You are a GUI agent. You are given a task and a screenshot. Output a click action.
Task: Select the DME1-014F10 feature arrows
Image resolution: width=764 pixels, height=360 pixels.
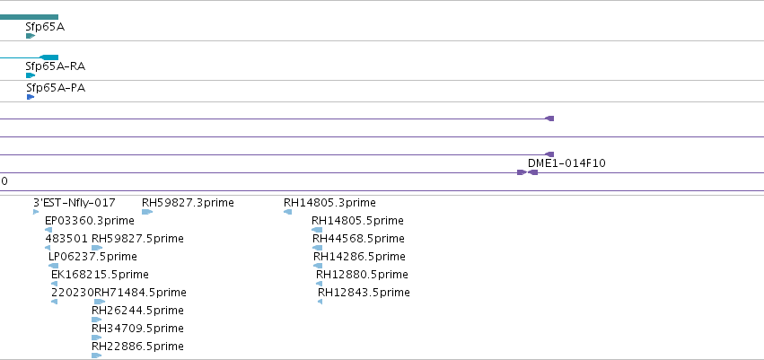pyautogui.click(x=527, y=172)
